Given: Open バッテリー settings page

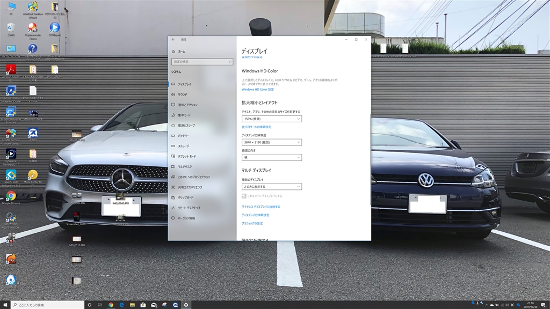Looking at the screenshot, I should 202,136.
